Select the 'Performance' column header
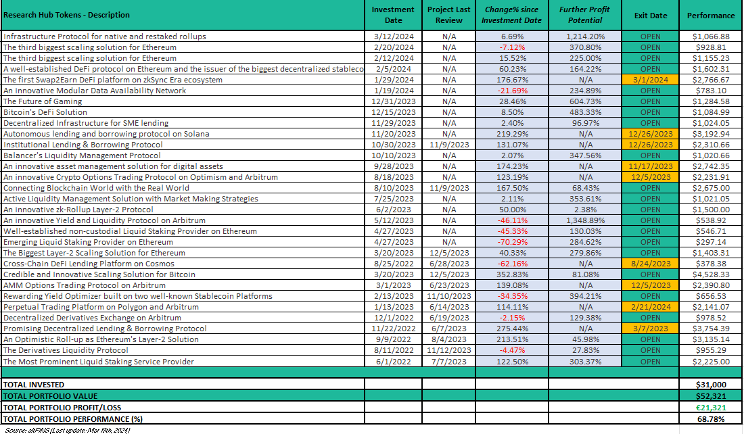The image size is (744, 434). tap(710, 15)
